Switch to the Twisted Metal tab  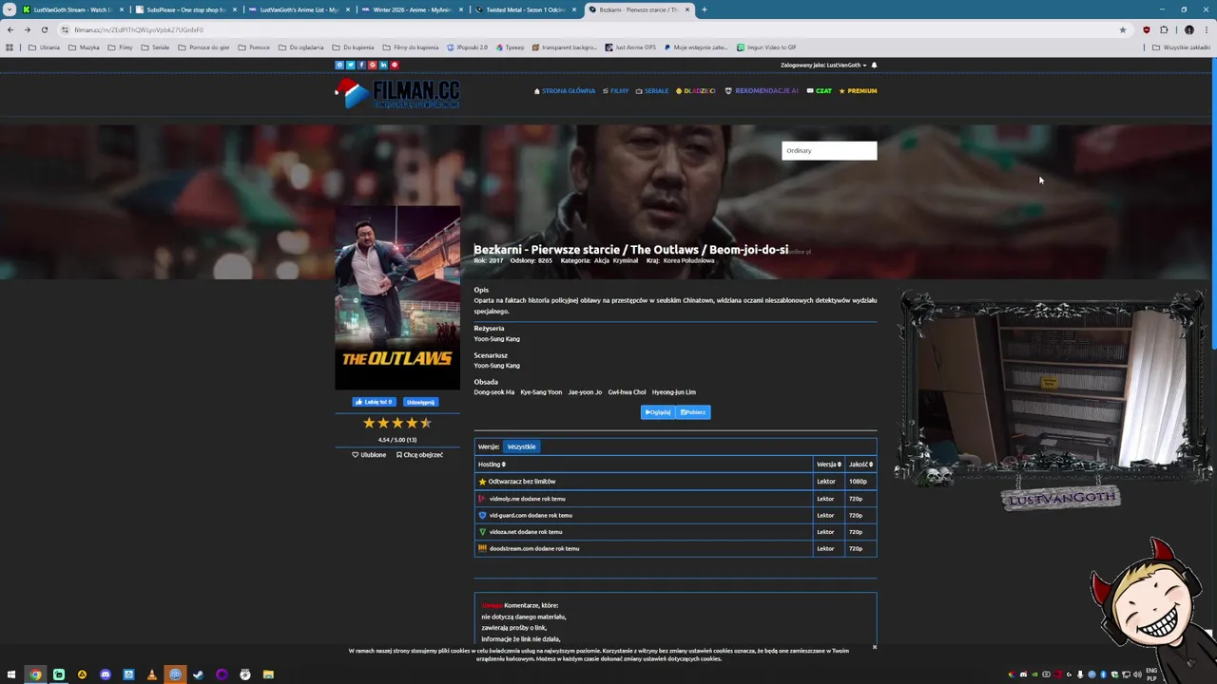point(525,9)
